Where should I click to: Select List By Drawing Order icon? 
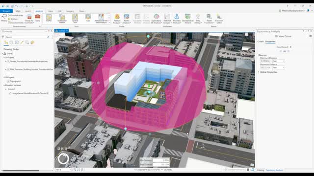pyautogui.click(x=6, y=43)
